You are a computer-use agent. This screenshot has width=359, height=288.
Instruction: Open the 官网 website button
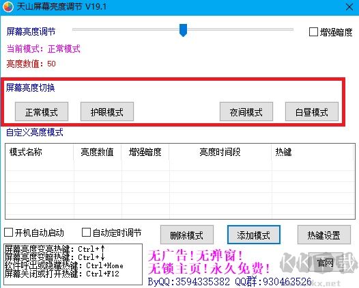tap(326, 263)
